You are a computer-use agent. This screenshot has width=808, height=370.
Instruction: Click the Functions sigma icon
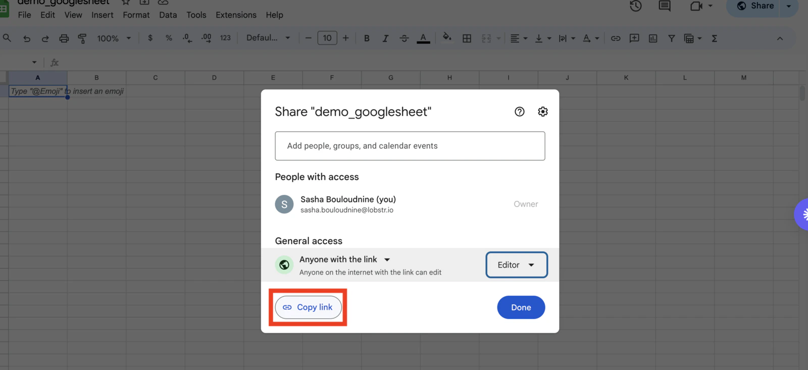point(714,38)
